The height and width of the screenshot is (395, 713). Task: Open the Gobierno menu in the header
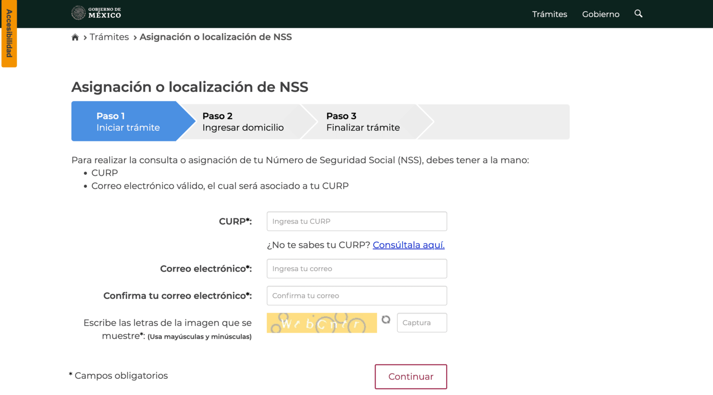pyautogui.click(x=601, y=14)
